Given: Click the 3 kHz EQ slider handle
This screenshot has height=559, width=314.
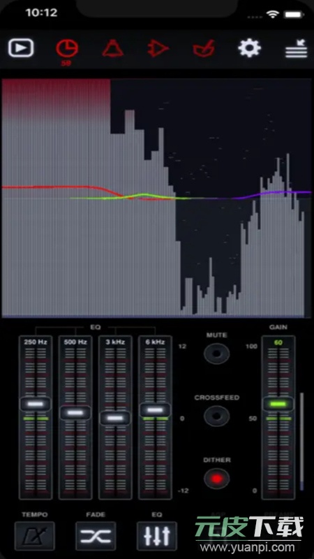Looking at the screenshot, I should click(x=115, y=418).
